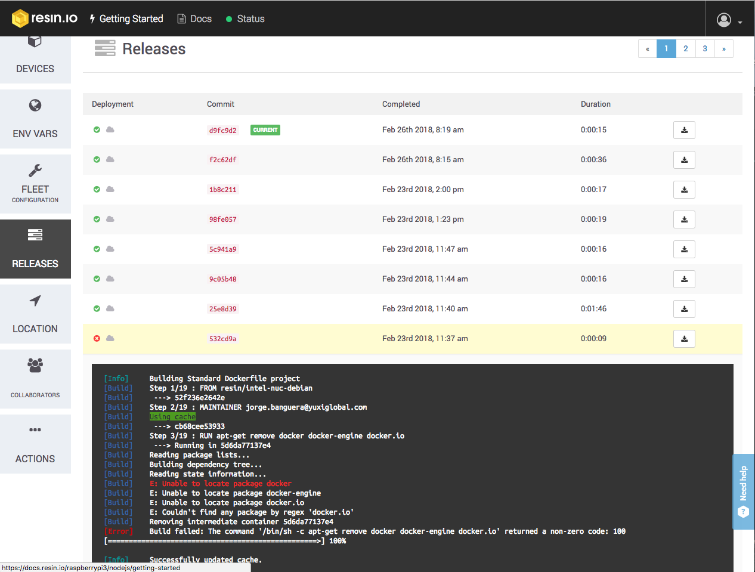Image resolution: width=755 pixels, height=572 pixels.
Task: Go to next releases page
Action: pos(724,49)
